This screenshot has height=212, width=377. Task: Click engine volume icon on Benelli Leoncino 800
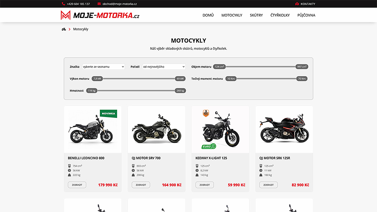tap(70, 166)
